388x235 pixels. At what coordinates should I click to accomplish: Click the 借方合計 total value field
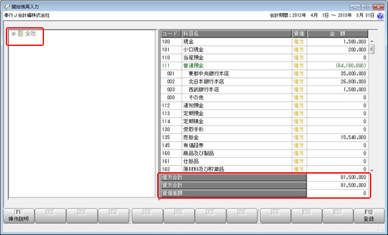pyautogui.click(x=338, y=177)
